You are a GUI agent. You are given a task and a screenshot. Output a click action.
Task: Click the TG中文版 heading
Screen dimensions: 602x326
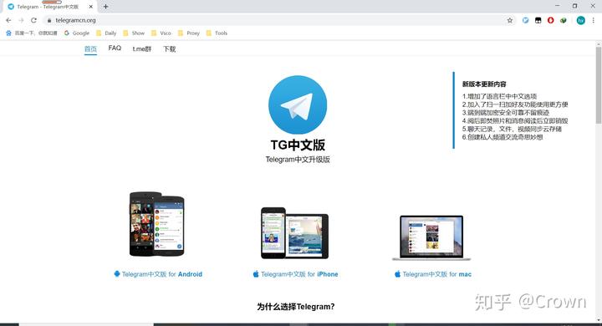298,145
